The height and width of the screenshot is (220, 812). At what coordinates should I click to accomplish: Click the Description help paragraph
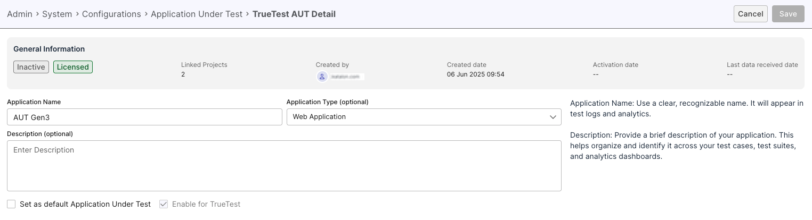tap(683, 146)
